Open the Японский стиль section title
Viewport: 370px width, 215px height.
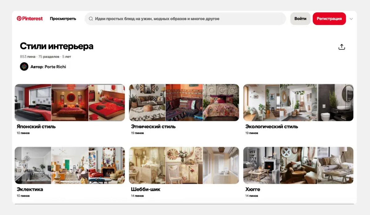pos(36,127)
